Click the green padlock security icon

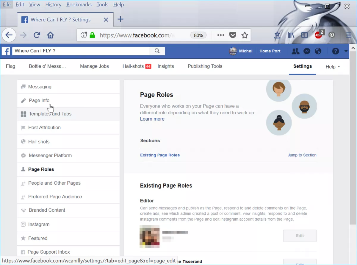(92, 35)
